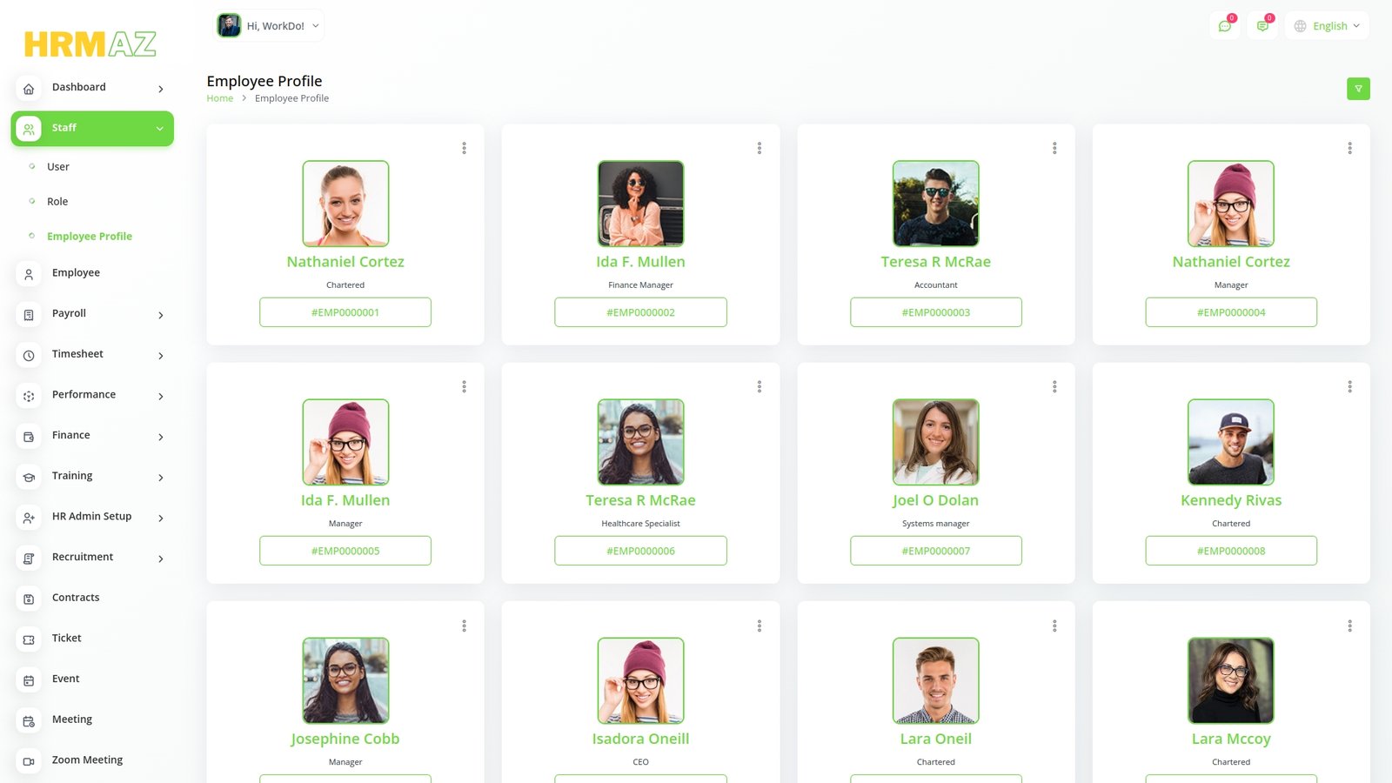Viewport: 1392px width, 783px height.
Task: Open the chat messages icon in header
Action: tap(1225, 26)
